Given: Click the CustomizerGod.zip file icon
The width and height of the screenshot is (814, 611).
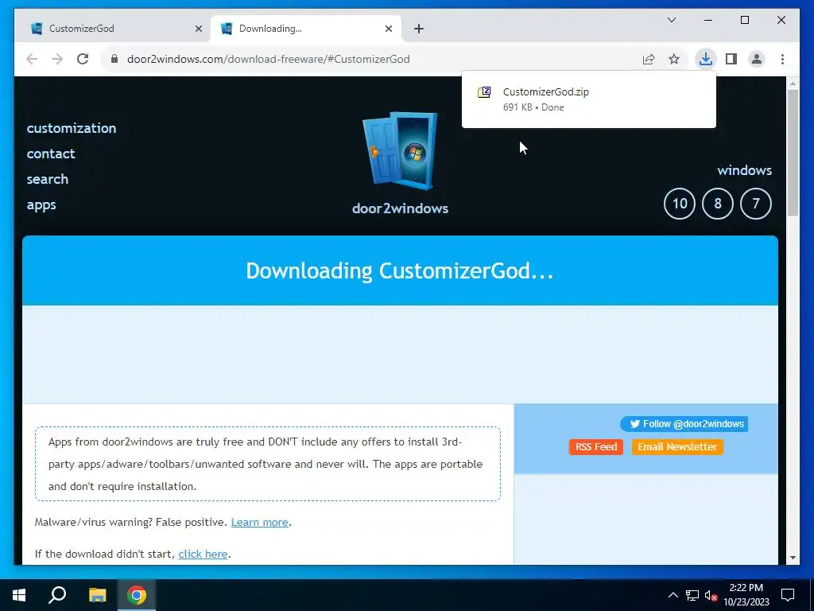Looking at the screenshot, I should (x=484, y=92).
